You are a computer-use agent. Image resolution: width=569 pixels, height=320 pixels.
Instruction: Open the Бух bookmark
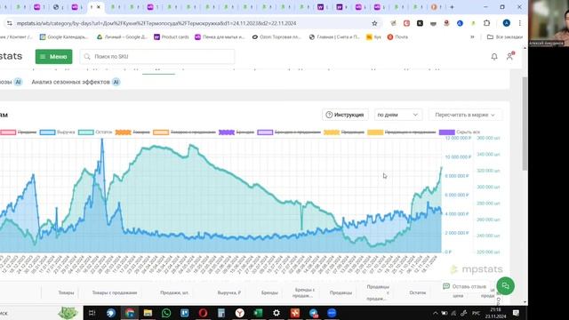pos(373,36)
